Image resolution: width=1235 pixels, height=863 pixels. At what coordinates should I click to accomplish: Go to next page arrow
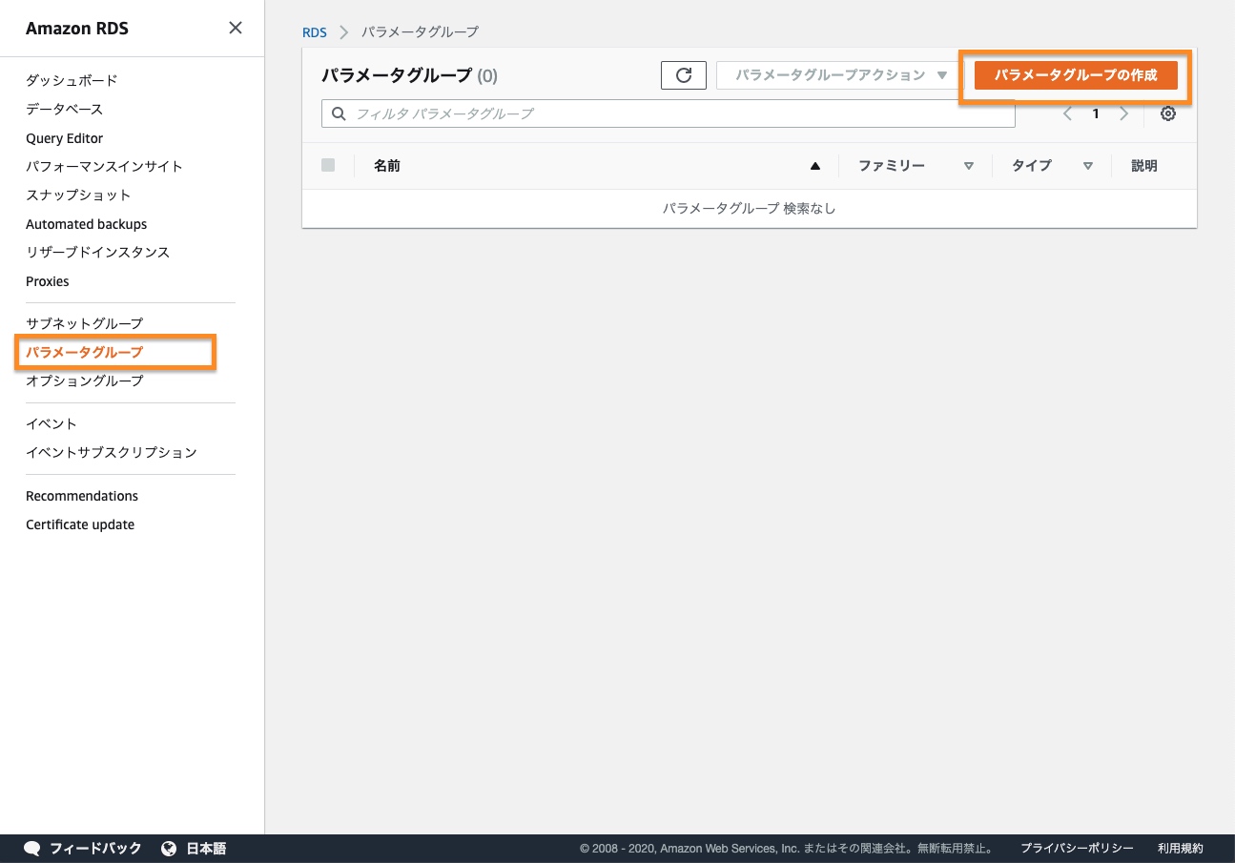pos(1124,114)
